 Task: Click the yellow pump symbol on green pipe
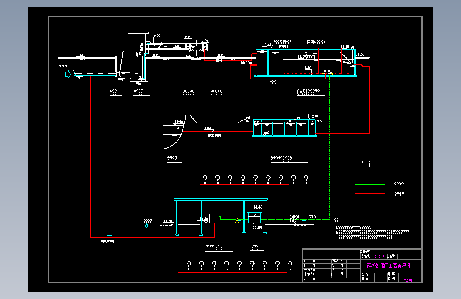237,220
